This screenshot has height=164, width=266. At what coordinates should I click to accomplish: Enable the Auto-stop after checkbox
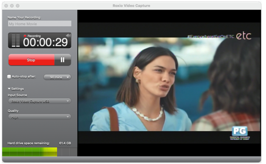pos(9,77)
